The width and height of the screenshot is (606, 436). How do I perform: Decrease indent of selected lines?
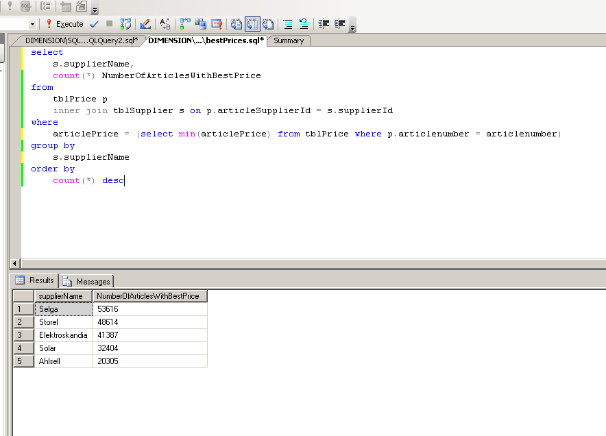[x=324, y=24]
